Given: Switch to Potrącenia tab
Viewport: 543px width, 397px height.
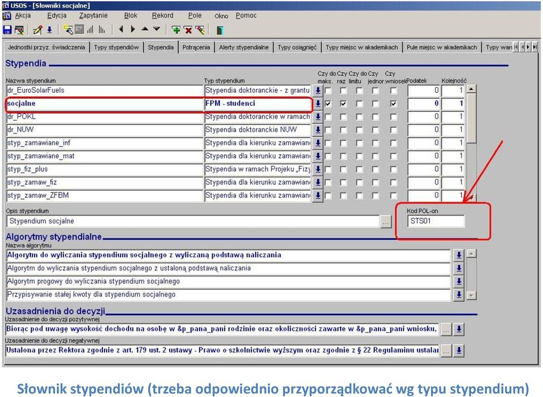Looking at the screenshot, I should point(196,48).
